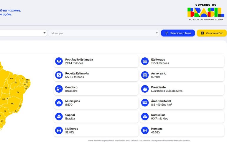Click the Municípios map pins icon

pyautogui.click(x=59, y=103)
